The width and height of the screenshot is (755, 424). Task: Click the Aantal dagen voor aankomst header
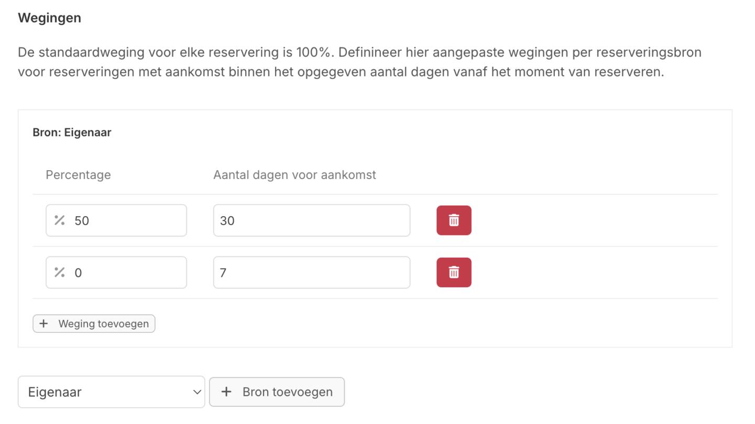(x=294, y=175)
